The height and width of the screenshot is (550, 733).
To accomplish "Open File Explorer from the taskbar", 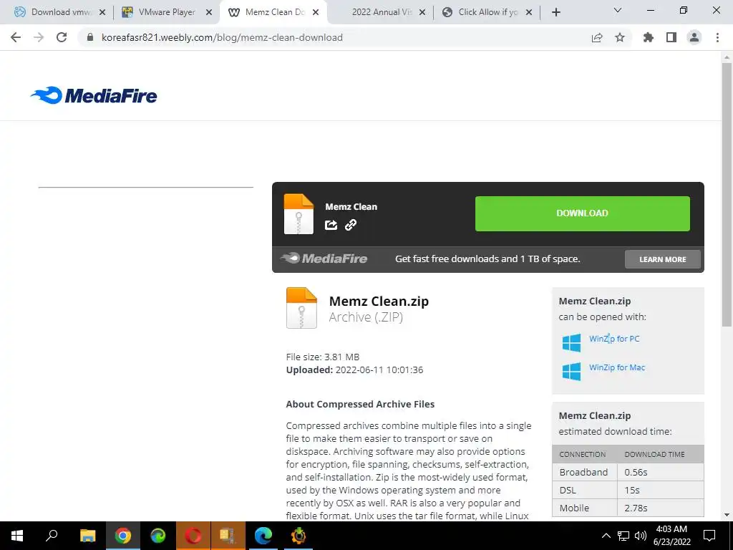I will pos(87,536).
